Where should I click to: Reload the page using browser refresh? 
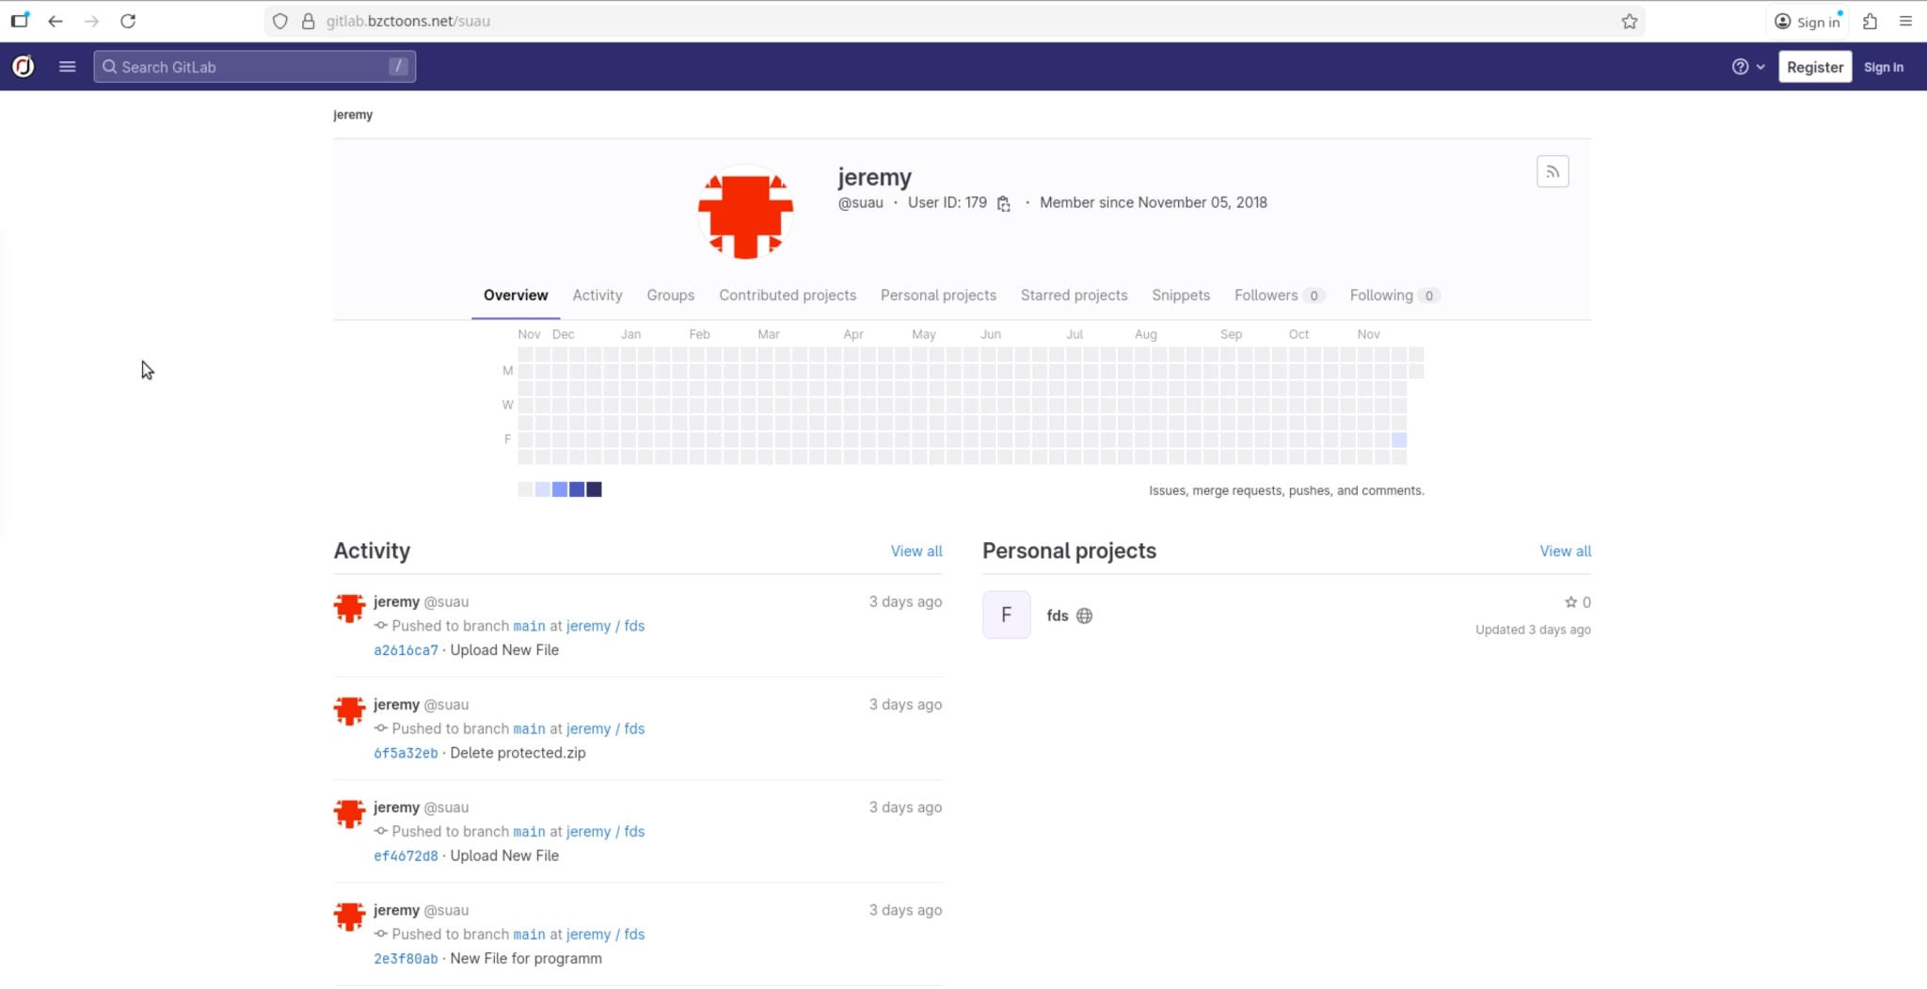pyautogui.click(x=128, y=22)
